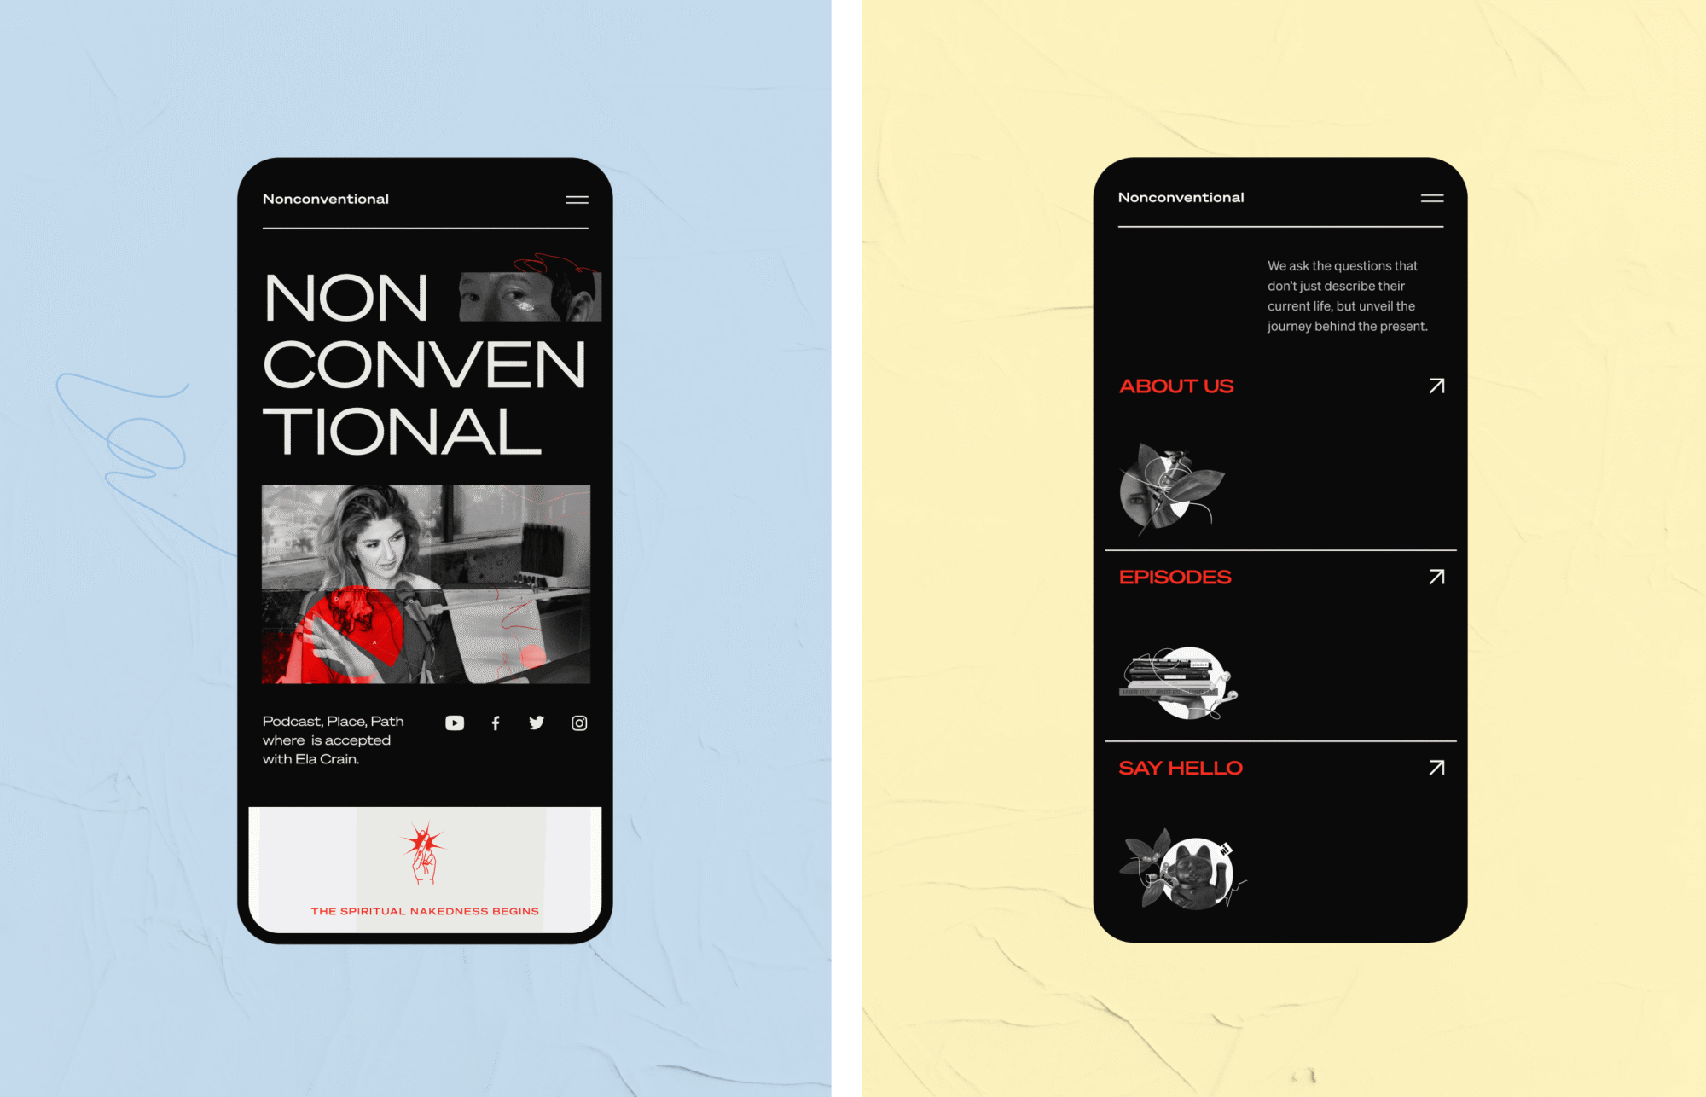Image resolution: width=1706 pixels, height=1097 pixels.
Task: Click the Instagram icon in social links
Action: [x=581, y=724]
